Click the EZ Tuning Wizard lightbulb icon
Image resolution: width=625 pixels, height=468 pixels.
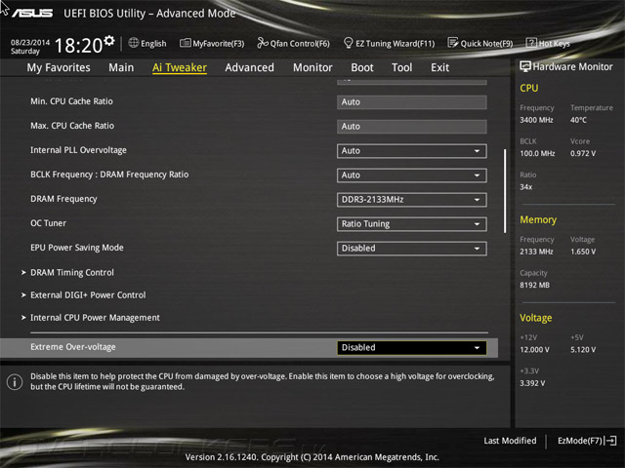(x=348, y=43)
